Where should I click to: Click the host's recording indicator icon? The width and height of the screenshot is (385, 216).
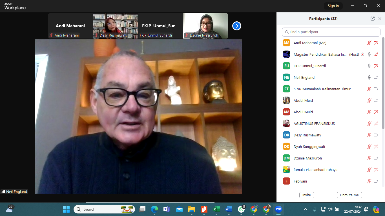point(362,55)
